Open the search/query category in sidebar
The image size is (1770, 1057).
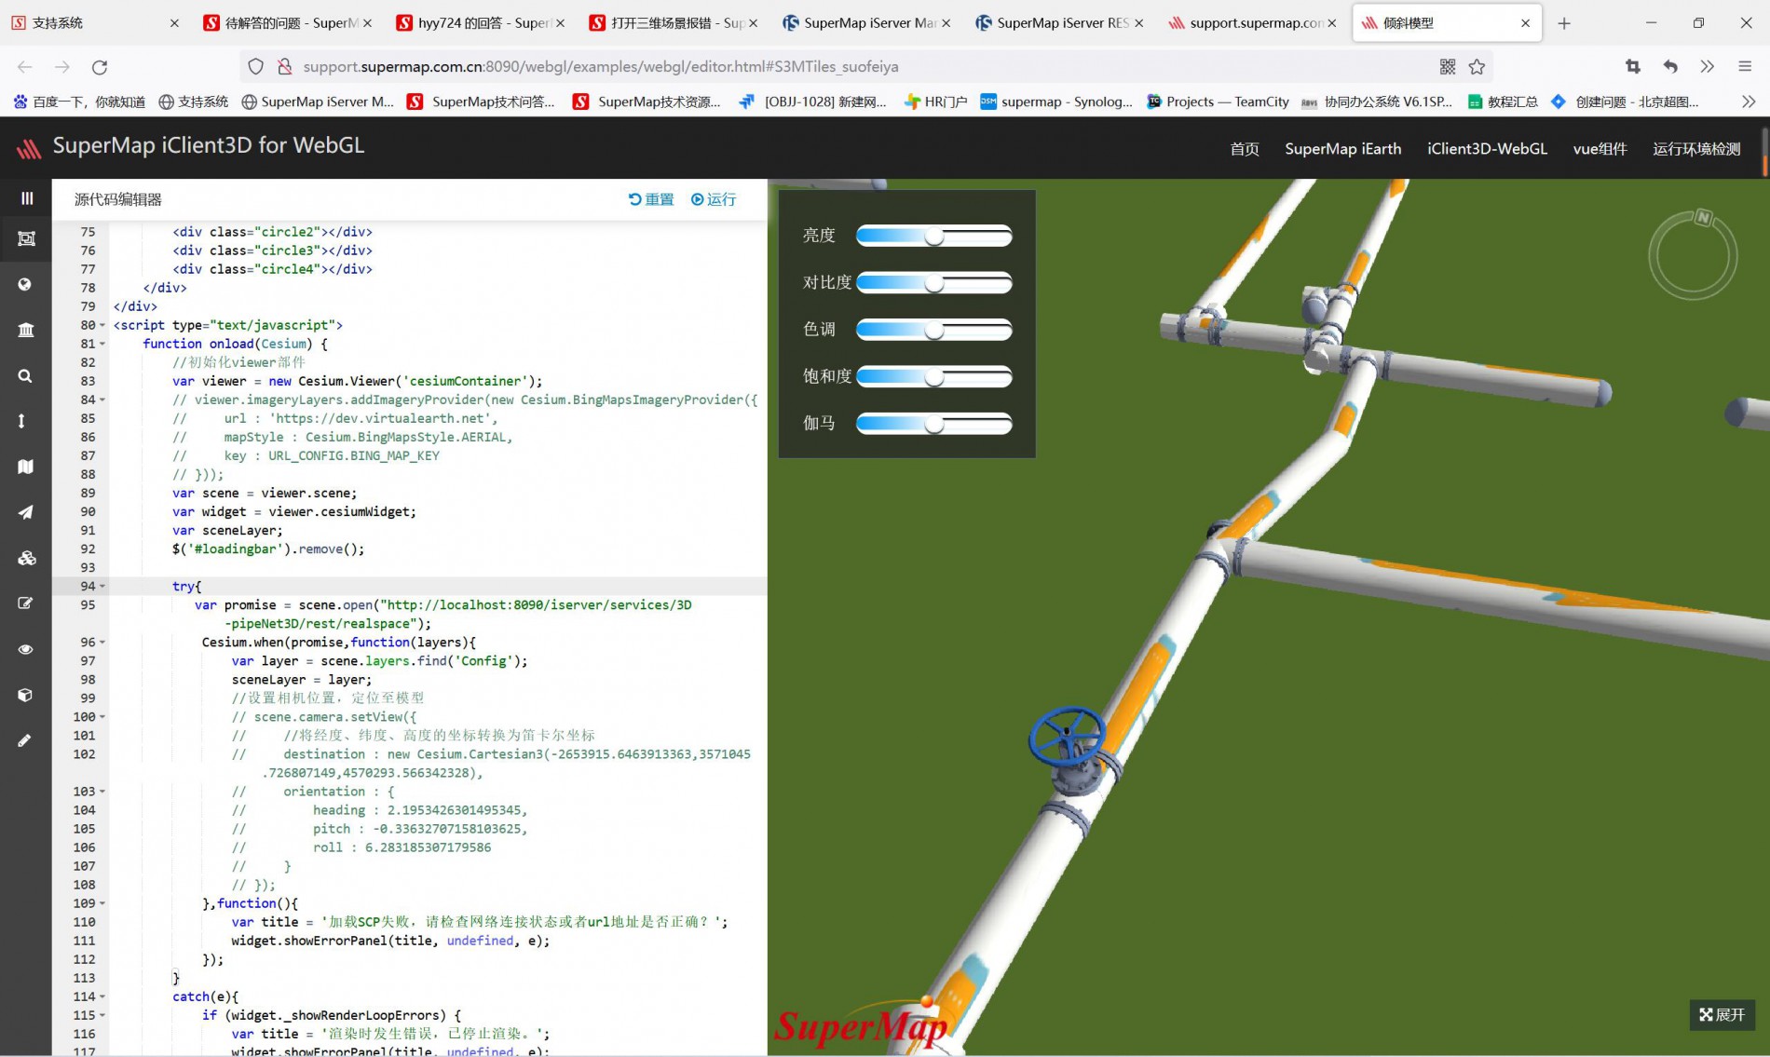point(25,375)
